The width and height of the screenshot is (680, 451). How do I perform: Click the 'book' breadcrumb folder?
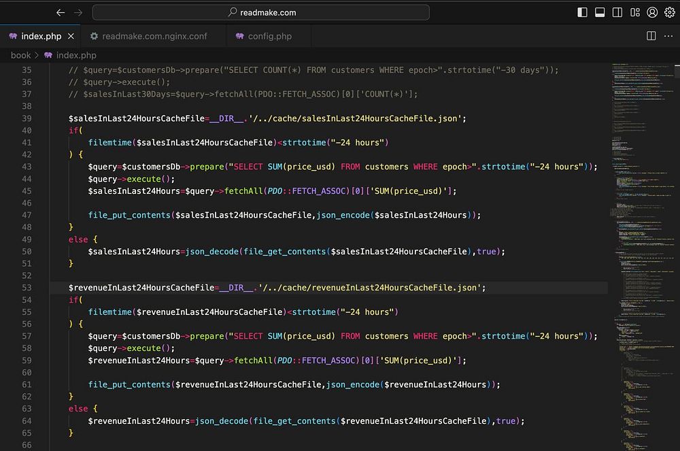coord(20,55)
